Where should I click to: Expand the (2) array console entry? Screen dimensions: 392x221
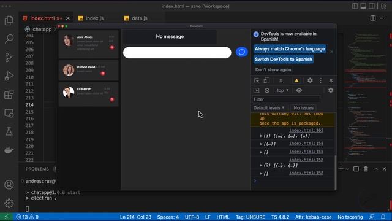point(261,165)
